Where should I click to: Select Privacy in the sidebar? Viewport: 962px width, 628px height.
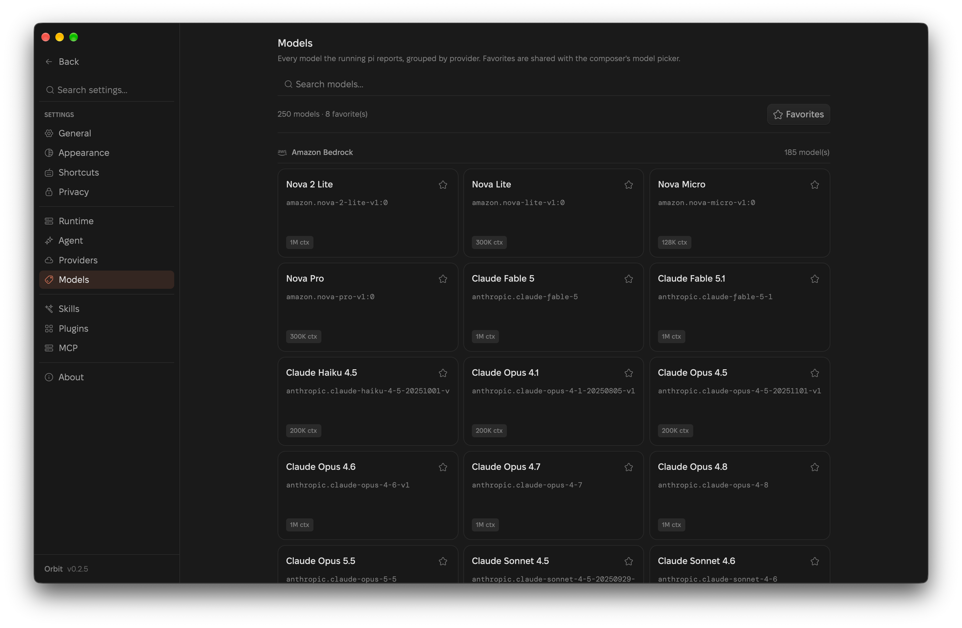pos(107,192)
